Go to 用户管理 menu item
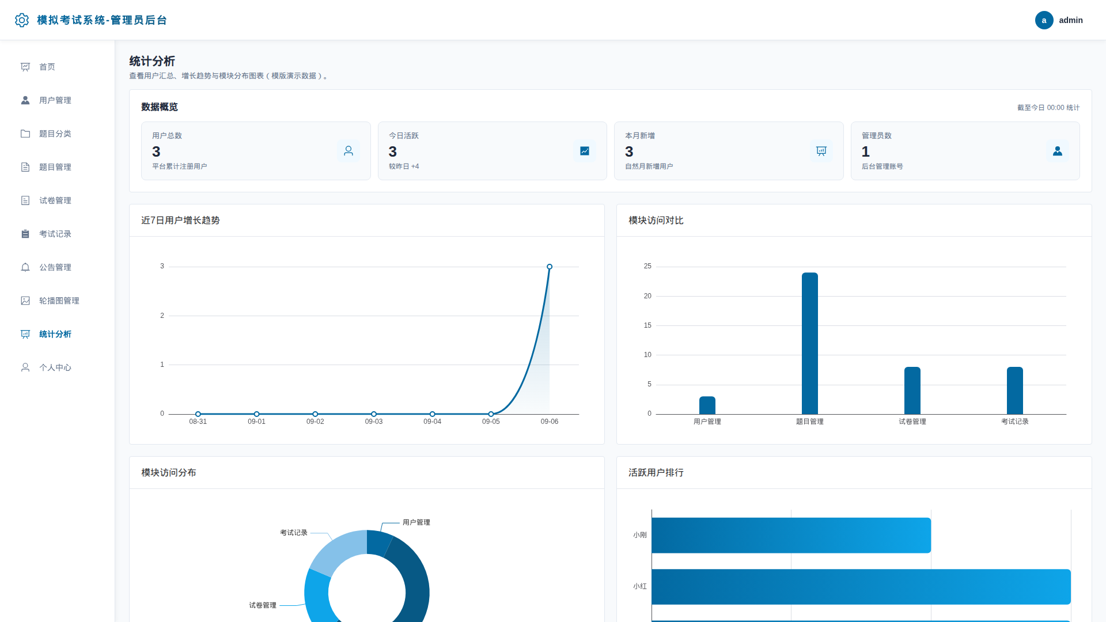The height and width of the screenshot is (622, 1106). click(58, 100)
